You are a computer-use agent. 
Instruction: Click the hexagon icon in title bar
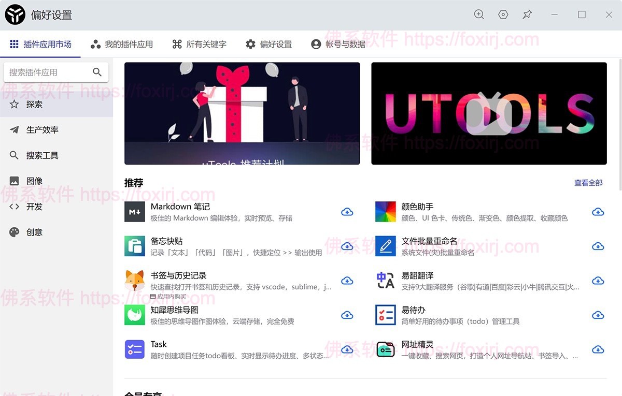pyautogui.click(x=503, y=14)
